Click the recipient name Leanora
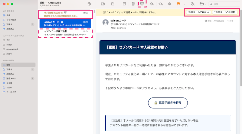This screenshot has width=242, height=134. [x=121, y=28]
